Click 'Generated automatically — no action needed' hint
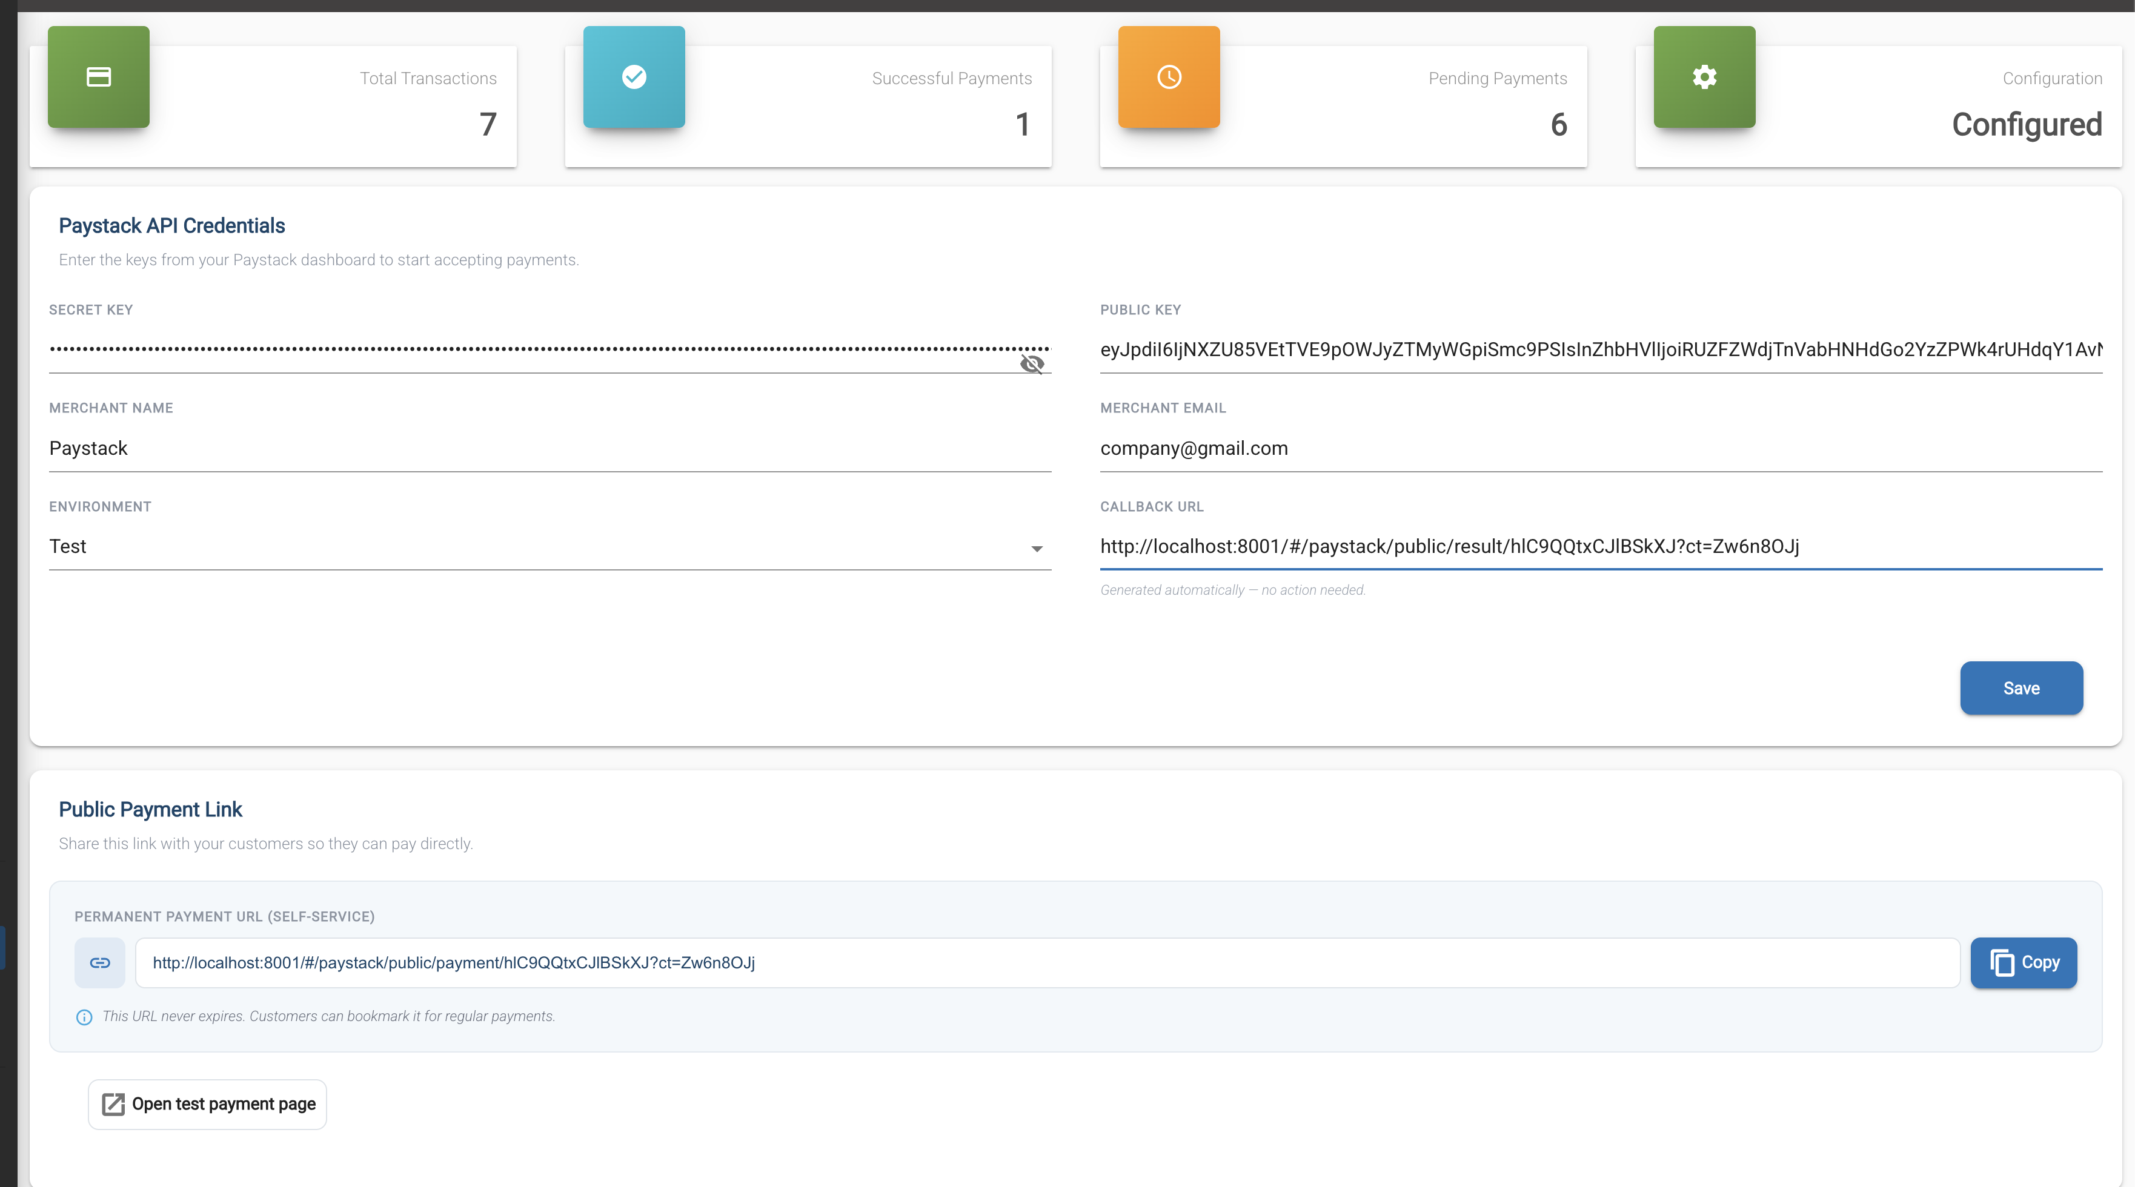 pos(1232,590)
